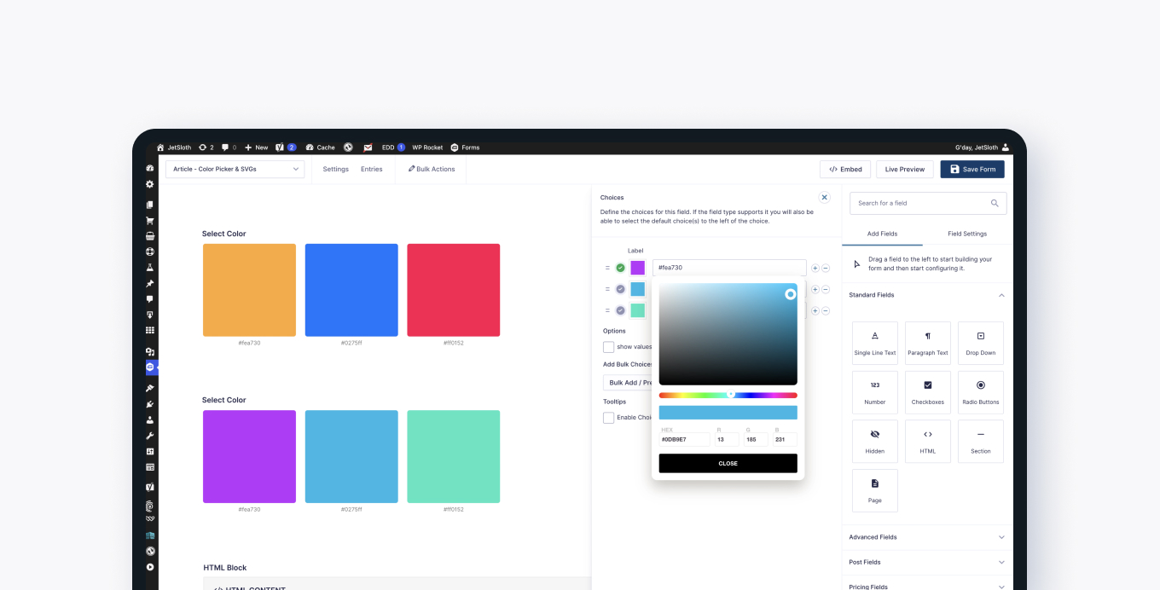Image resolution: width=1160 pixels, height=590 pixels.
Task: Open the Yoast SEO icon in sidebar
Action: pos(150,488)
